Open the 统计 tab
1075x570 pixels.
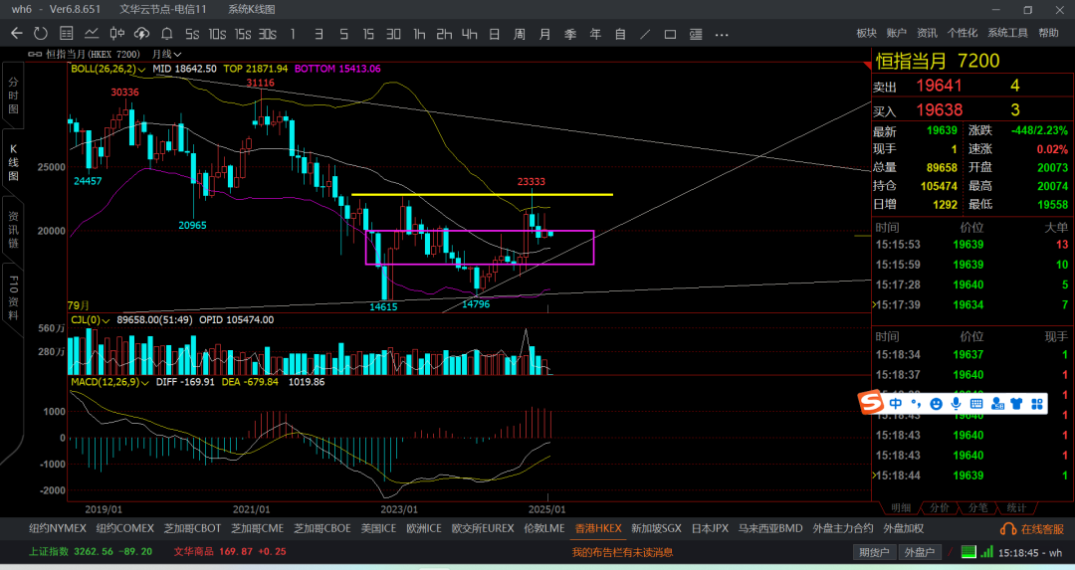click(1016, 507)
